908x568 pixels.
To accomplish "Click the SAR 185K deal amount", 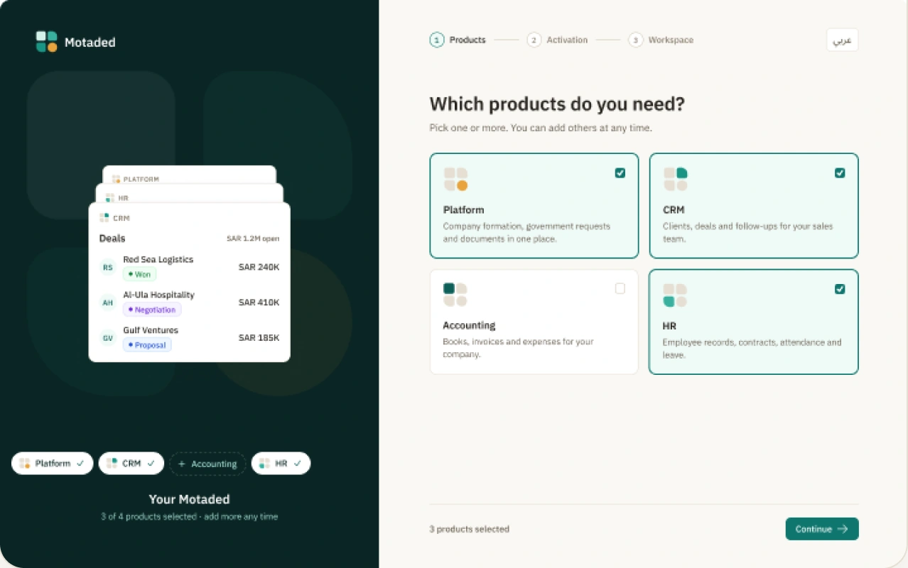I will 259,338.
